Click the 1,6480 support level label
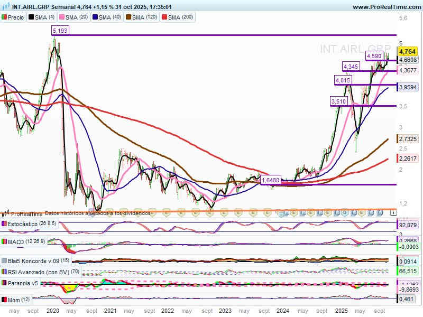This screenshot has height=317, width=423. point(270,180)
